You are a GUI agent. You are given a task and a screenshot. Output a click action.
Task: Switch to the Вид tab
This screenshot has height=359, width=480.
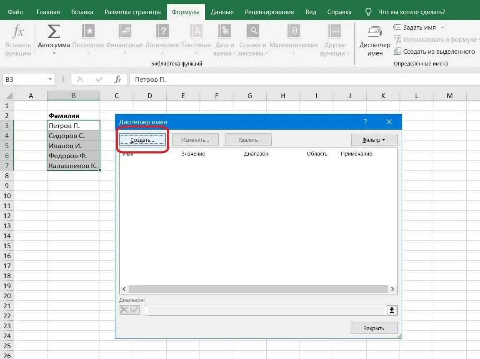click(x=311, y=12)
